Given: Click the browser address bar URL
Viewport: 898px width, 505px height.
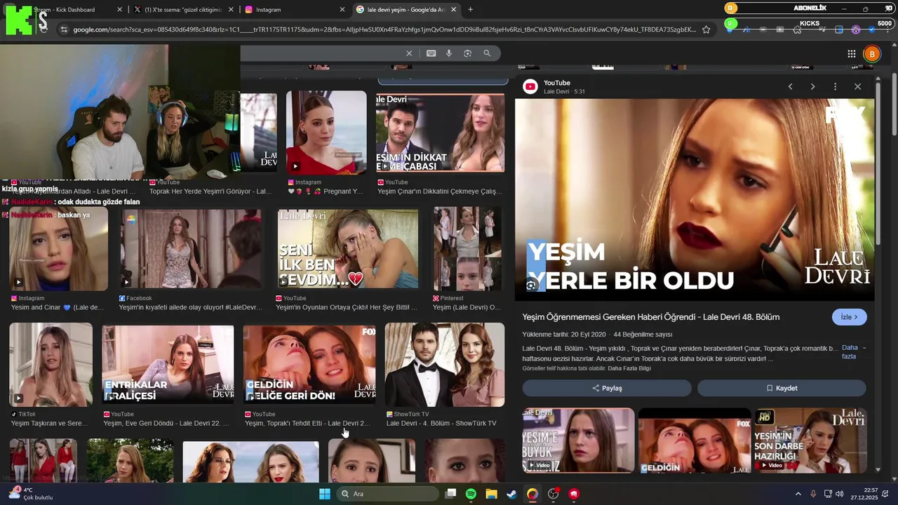Looking at the screenshot, I should tap(384, 29).
